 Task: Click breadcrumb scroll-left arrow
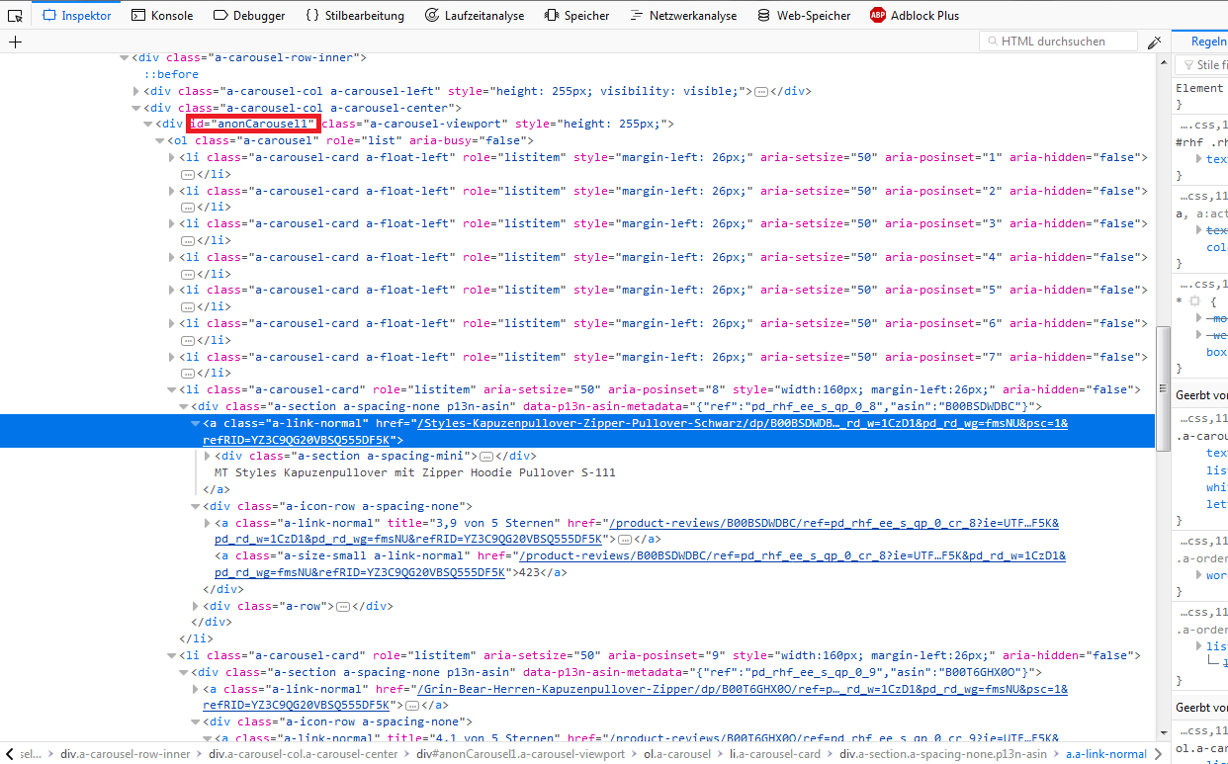click(x=9, y=754)
